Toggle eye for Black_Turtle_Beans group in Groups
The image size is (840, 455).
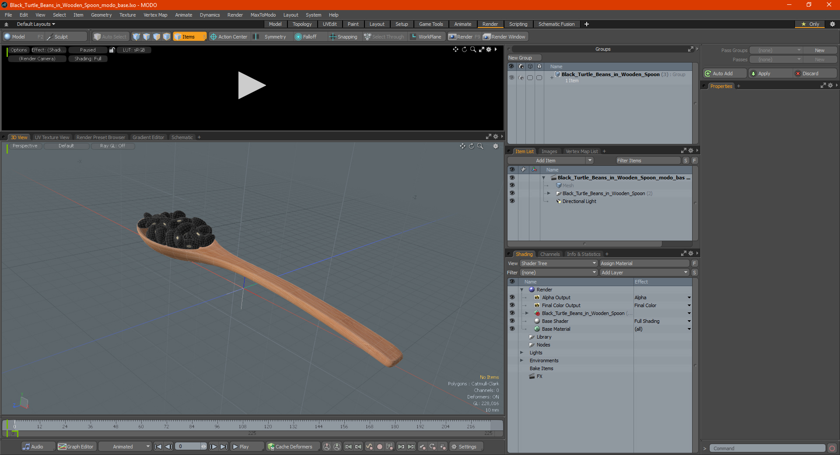(x=511, y=77)
